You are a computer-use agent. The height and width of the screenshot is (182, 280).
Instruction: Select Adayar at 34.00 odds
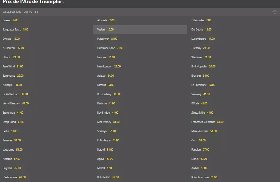click(x=110, y=76)
